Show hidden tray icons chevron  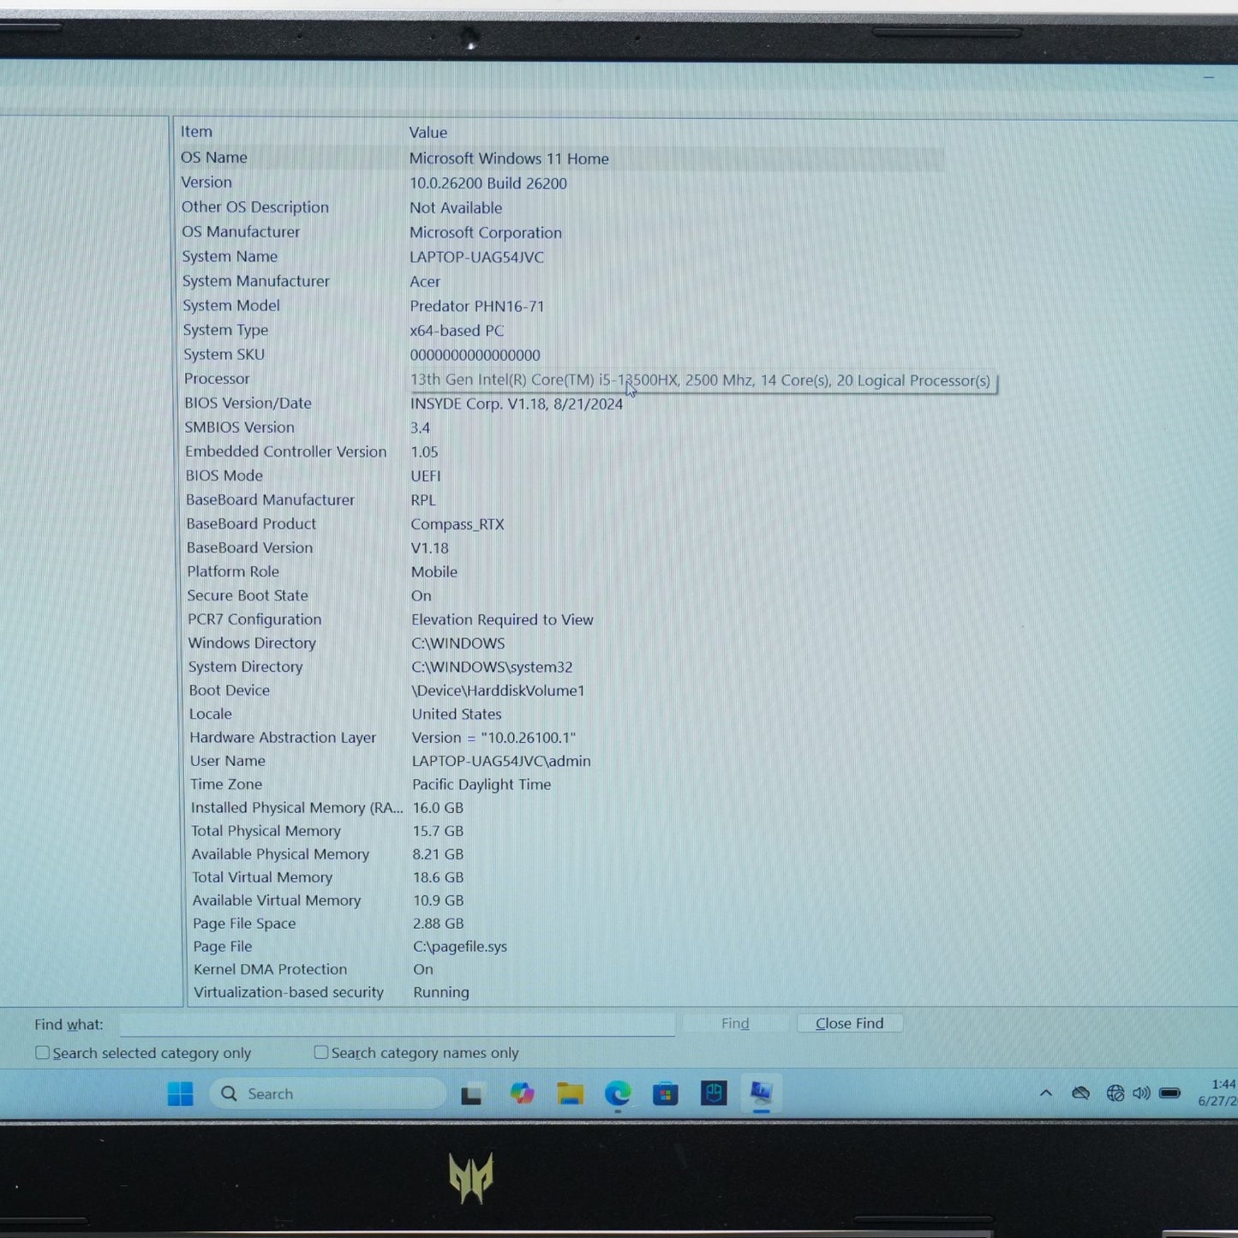tap(1046, 1093)
